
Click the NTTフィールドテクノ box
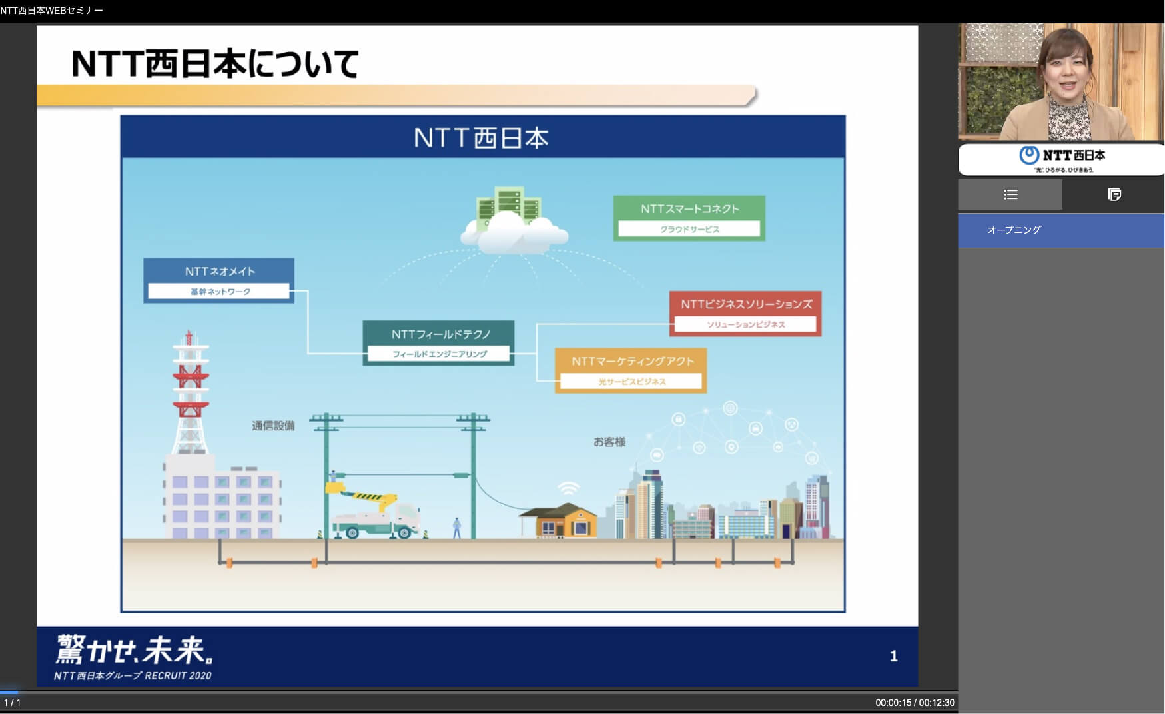pyautogui.click(x=438, y=343)
